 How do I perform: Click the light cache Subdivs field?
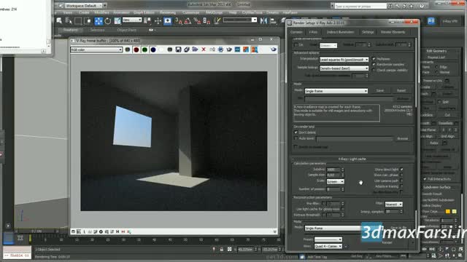point(333,170)
